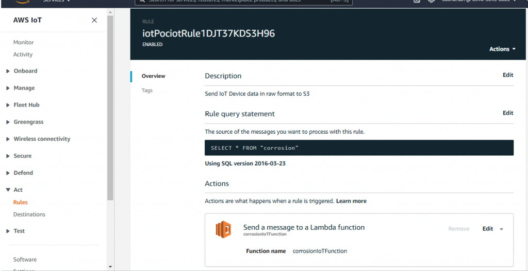Expand Wireless connectivity section

38,139
